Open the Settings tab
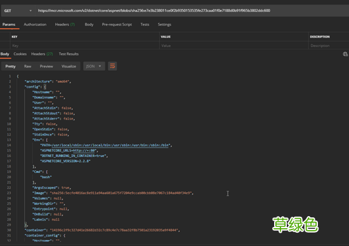The height and width of the screenshot is (246, 349). (x=164, y=25)
